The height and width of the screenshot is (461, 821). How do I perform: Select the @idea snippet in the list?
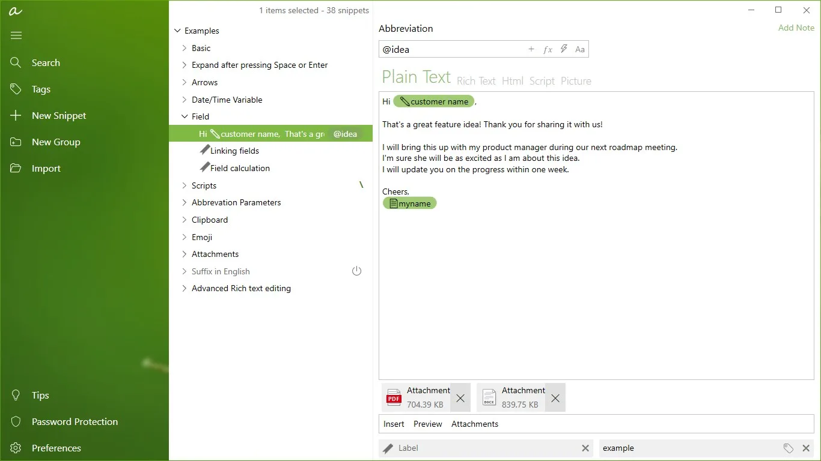click(271, 134)
